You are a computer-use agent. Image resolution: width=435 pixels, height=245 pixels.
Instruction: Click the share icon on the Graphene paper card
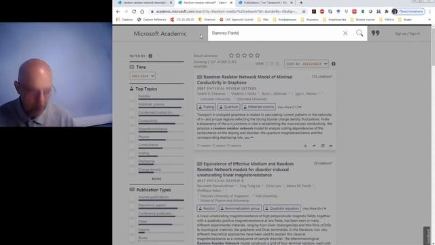[x=314, y=146]
